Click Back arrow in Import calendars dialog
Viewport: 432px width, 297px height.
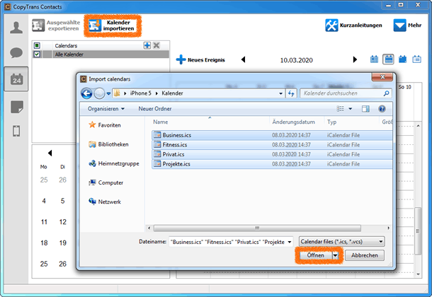click(86, 93)
